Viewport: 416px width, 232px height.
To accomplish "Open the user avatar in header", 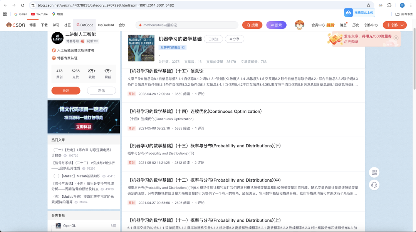I will [299, 25].
